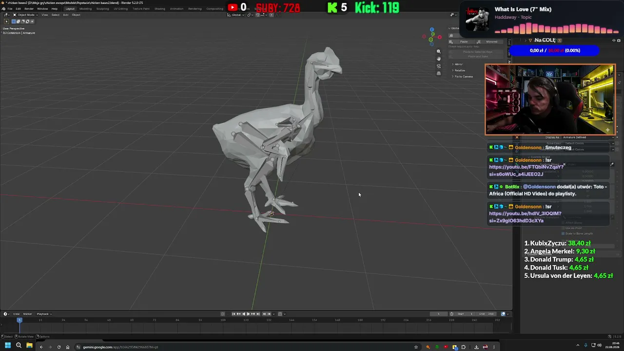Switch to the Animation workspace tab
Screen dimensions: 624x351
click(176, 9)
